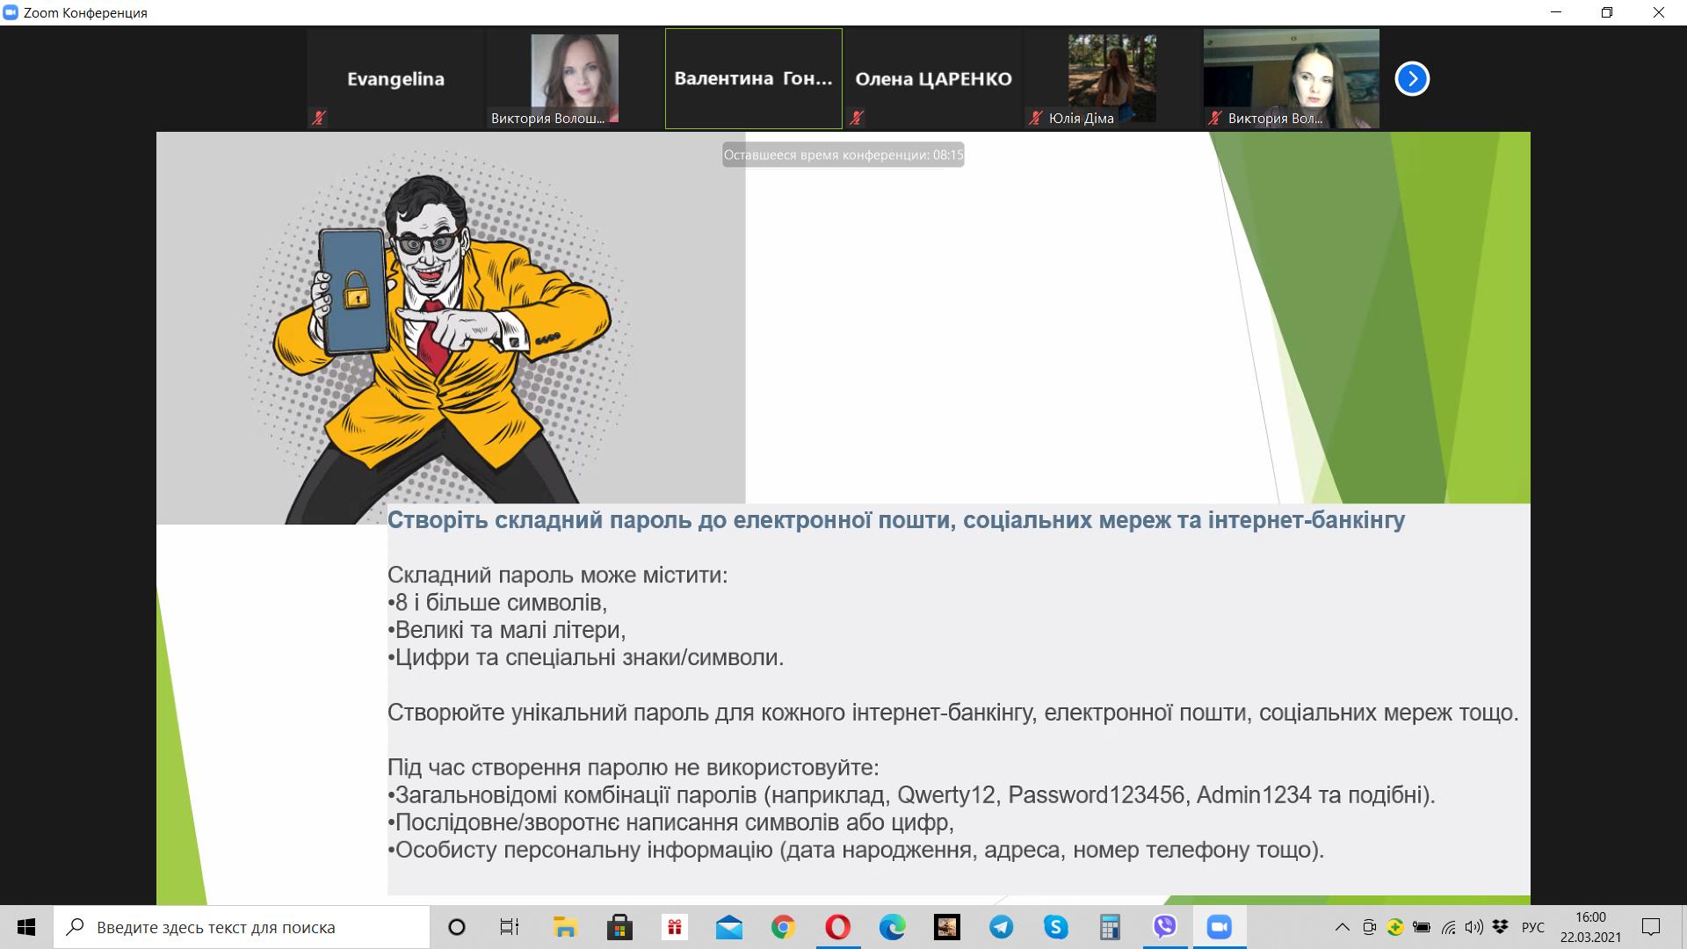Image resolution: width=1687 pixels, height=949 pixels.
Task: Switch РУС keyboard language indicator
Action: (x=1532, y=927)
